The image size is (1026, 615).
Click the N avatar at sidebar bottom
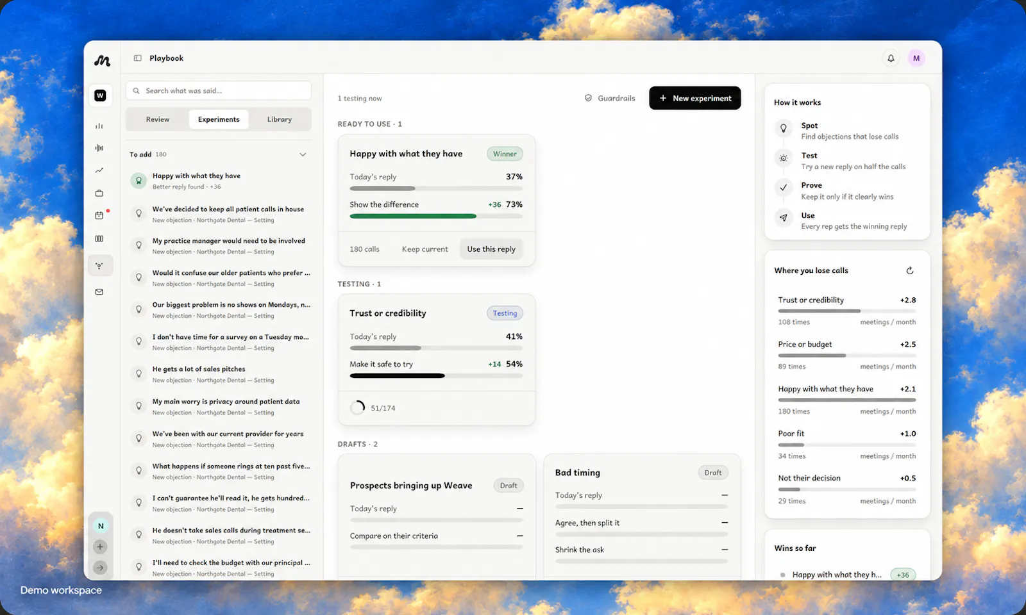[x=101, y=526]
